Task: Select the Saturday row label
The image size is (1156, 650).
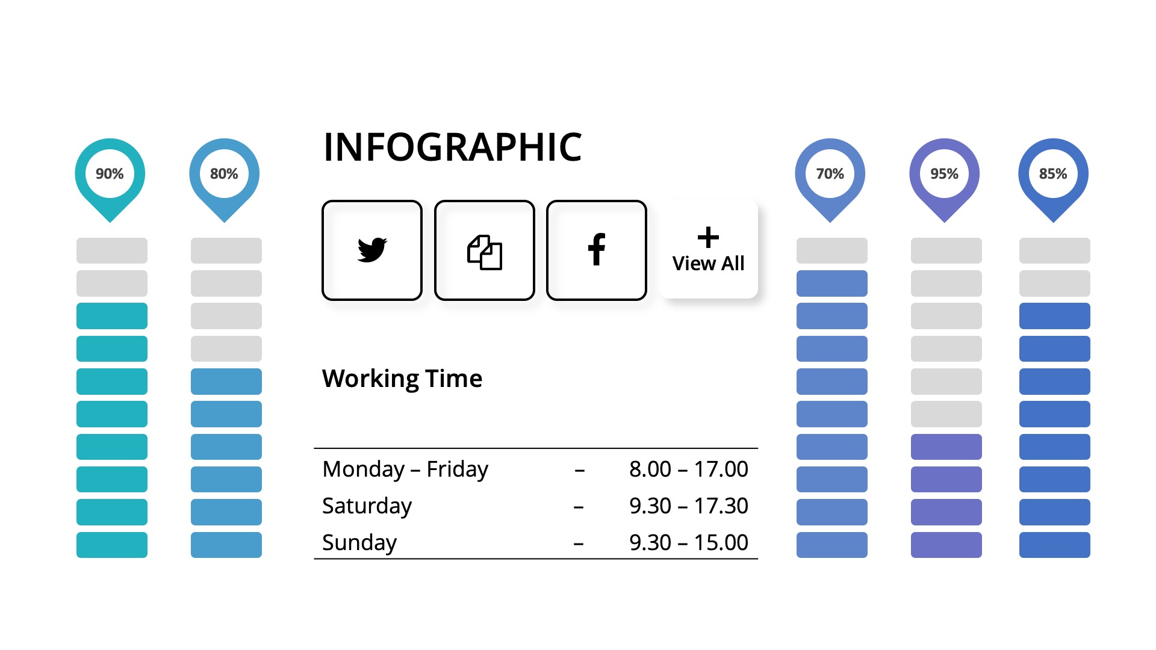Action: pos(367,506)
